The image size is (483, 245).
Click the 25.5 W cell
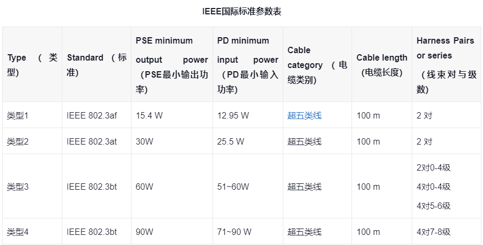click(x=231, y=141)
